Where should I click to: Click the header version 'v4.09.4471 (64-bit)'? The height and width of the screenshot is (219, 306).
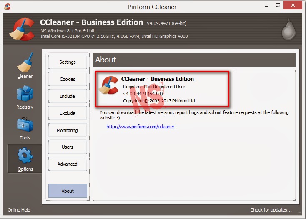click(167, 23)
